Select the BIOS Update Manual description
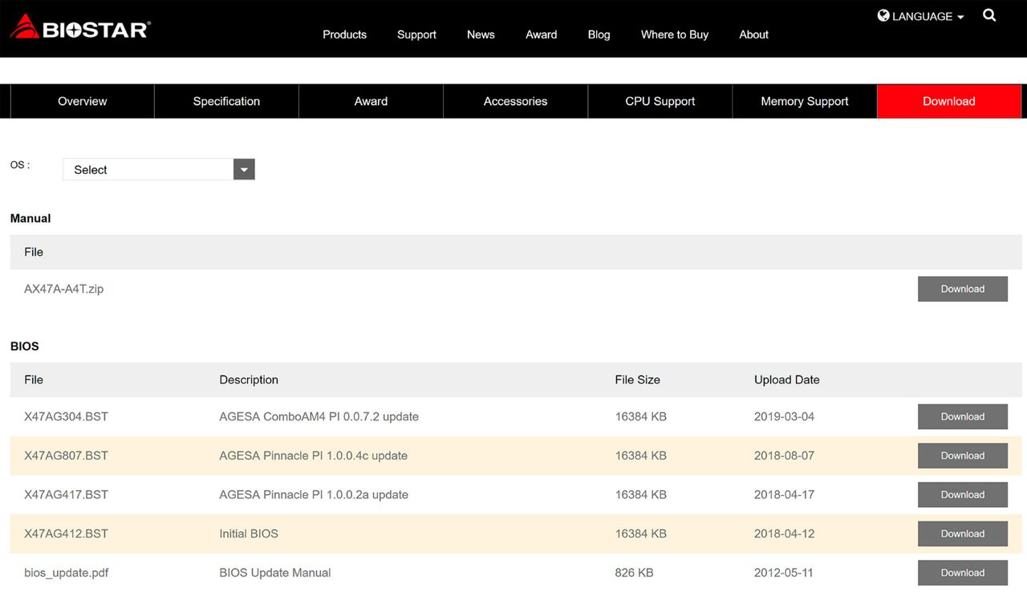1027x592 pixels. pos(275,573)
